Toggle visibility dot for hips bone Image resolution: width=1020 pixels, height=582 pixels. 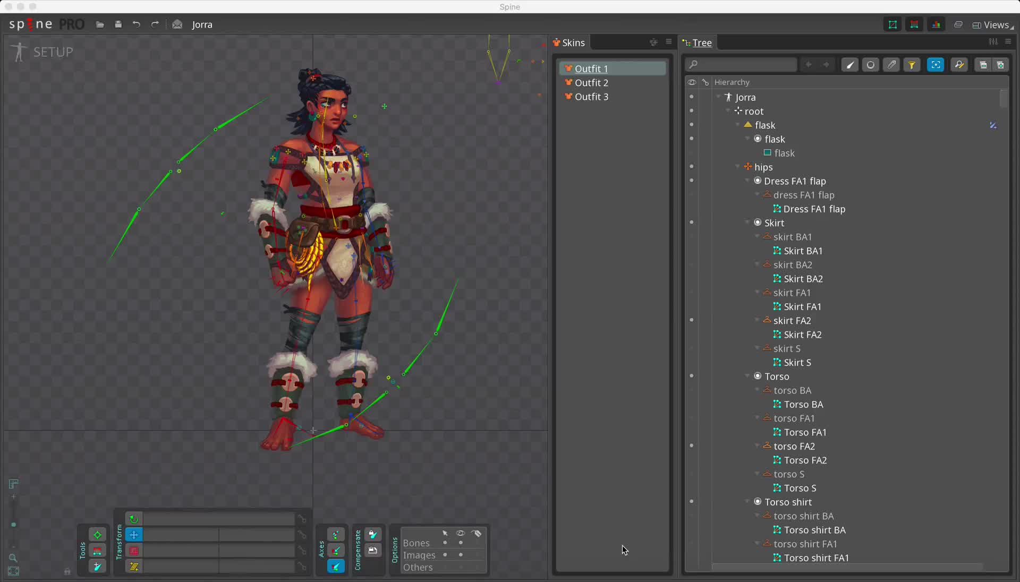coord(692,167)
